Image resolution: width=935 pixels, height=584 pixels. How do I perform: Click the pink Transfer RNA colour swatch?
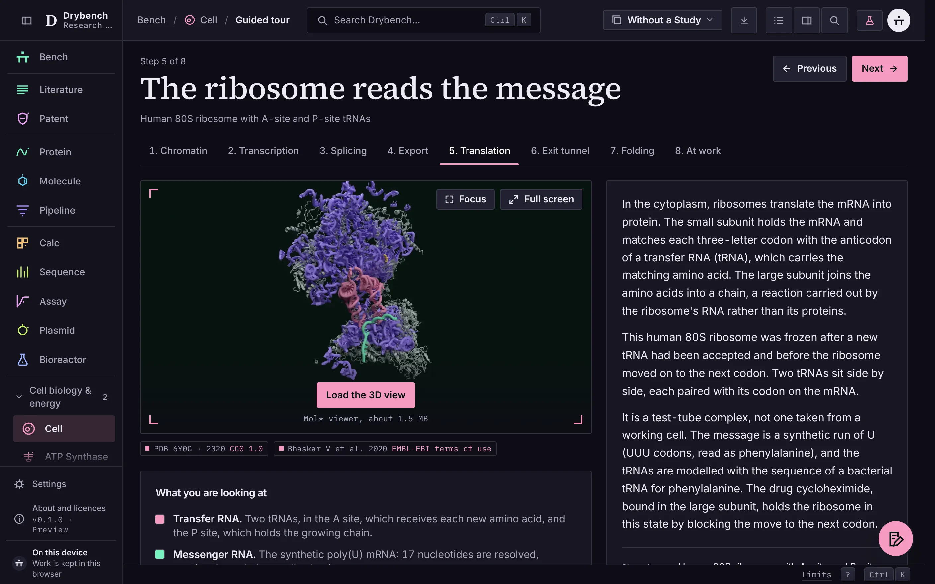pos(160,519)
